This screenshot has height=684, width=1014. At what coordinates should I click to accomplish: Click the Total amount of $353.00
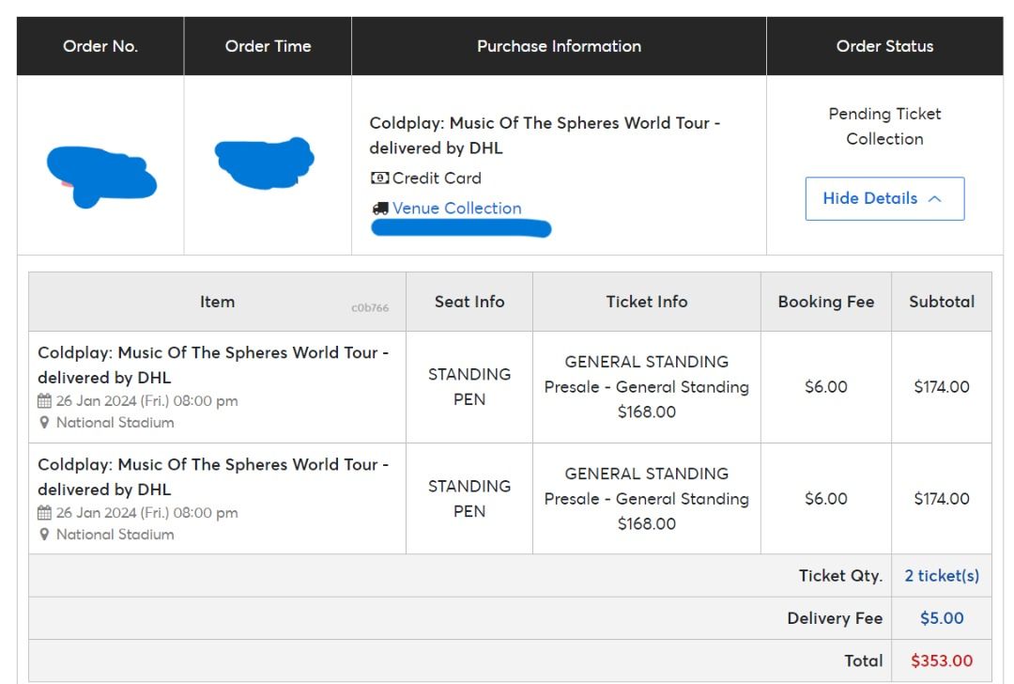tap(941, 660)
